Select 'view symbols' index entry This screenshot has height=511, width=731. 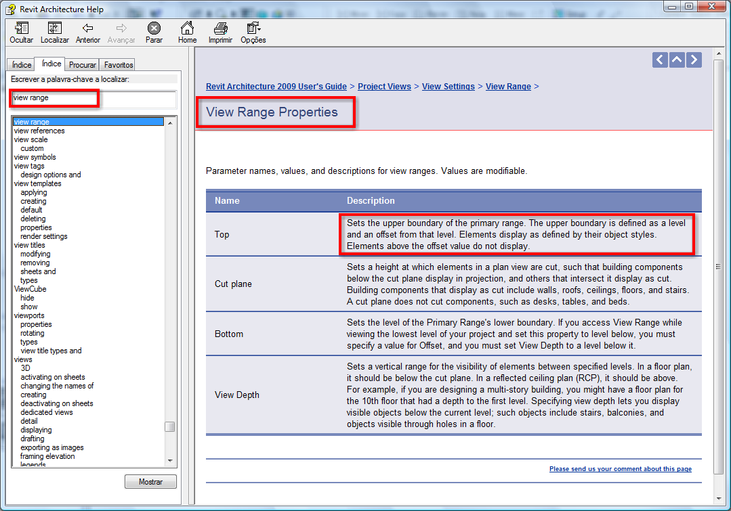coord(35,158)
